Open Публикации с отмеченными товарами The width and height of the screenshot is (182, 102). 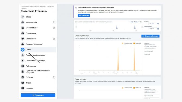pos(38,72)
